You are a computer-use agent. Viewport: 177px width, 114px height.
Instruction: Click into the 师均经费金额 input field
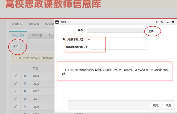point(119,47)
